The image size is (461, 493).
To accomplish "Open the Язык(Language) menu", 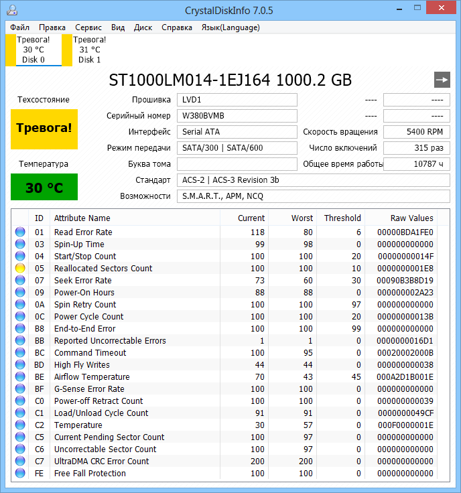I will (230, 27).
